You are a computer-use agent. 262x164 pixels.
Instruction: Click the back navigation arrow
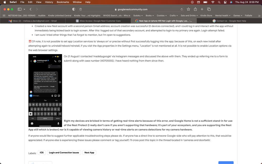point(30,9)
